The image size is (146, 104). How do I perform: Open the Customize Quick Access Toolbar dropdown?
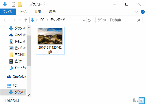[25, 4]
